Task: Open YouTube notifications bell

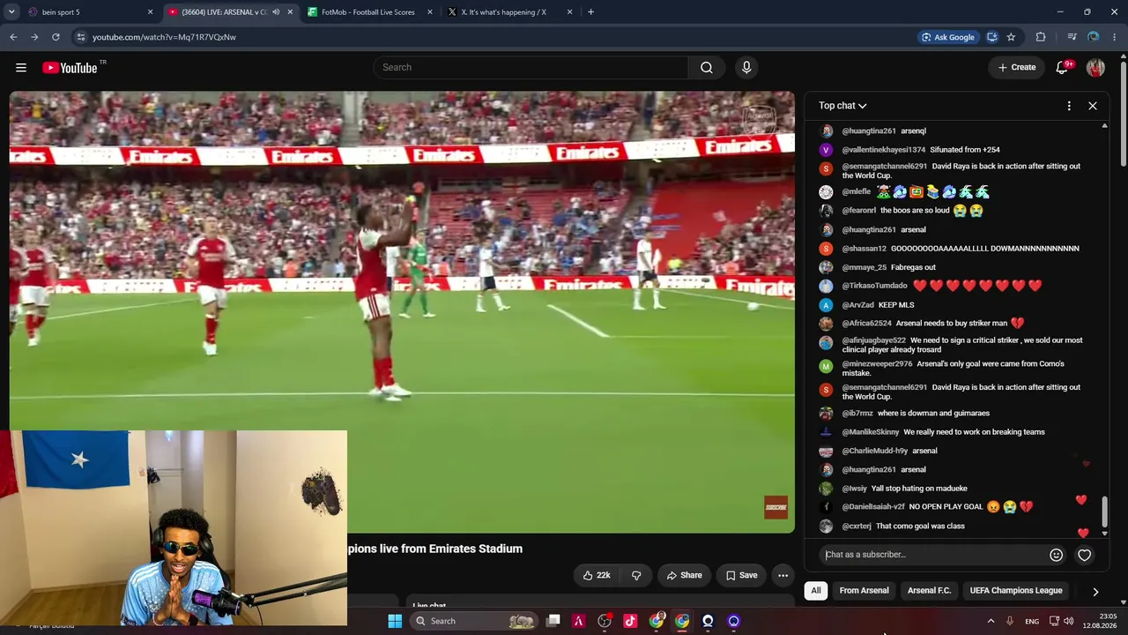Action: click(1062, 67)
